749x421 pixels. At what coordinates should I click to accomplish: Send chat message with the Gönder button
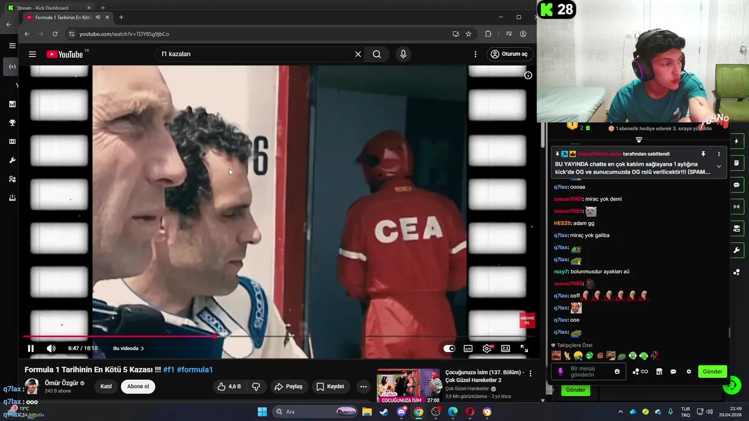point(712,372)
